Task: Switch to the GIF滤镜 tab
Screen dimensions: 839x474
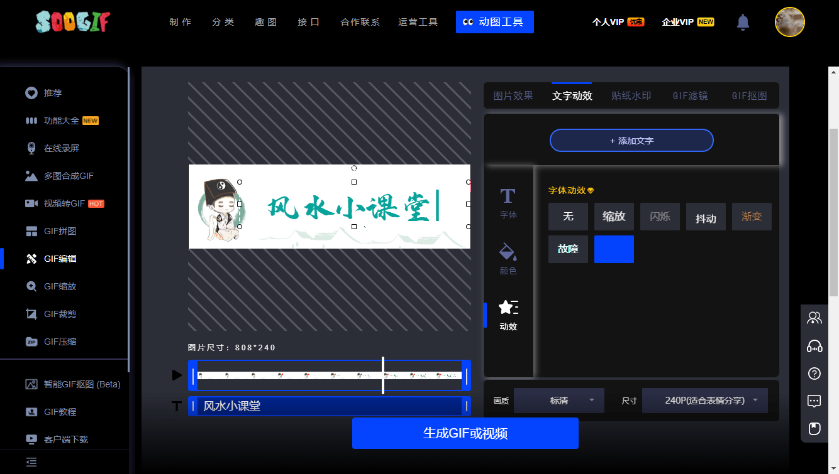Action: 690,96
